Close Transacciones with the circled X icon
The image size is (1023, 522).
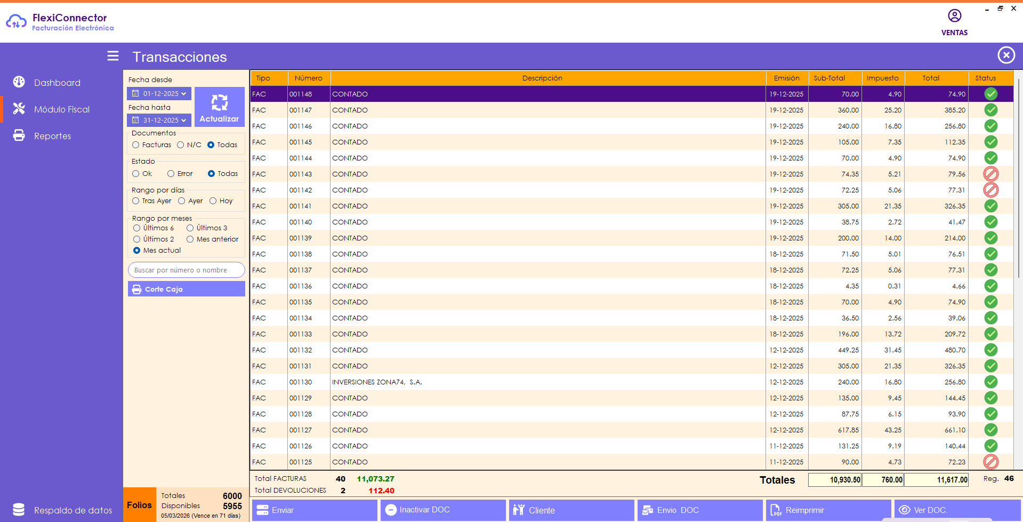(x=1006, y=55)
